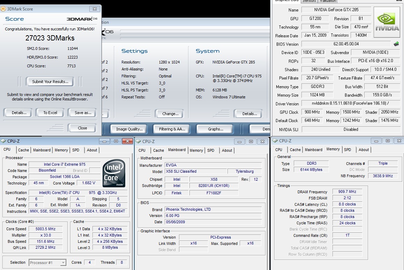This screenshot has width=404, height=270.
Task: Open Cache tab in left CPU-Z window
Action: click(23, 150)
